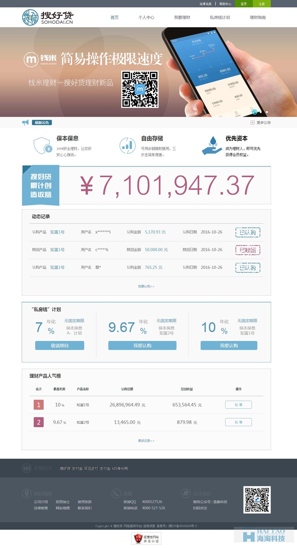Select the hand and droplet icon for 优先资本
Viewport: 297px width, 548px height.
coord(212,146)
